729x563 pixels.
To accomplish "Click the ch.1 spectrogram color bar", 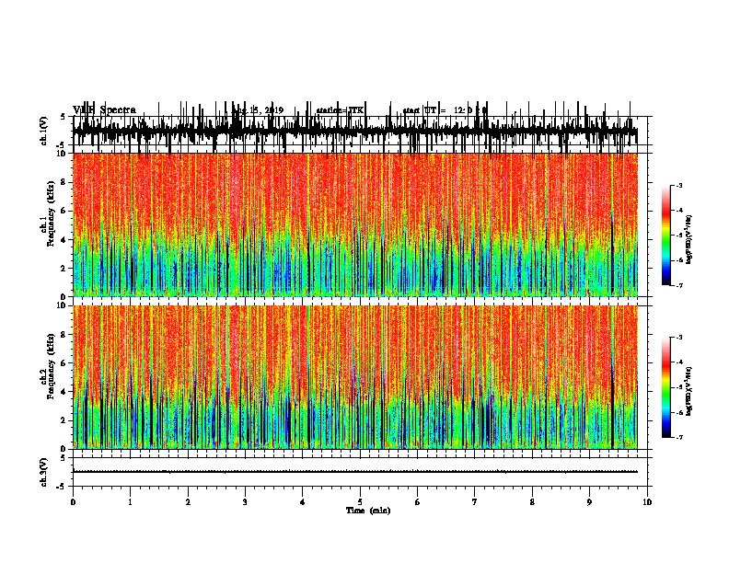I will [665, 236].
